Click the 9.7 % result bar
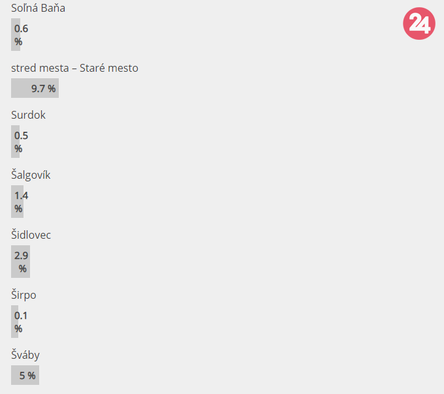 point(35,88)
